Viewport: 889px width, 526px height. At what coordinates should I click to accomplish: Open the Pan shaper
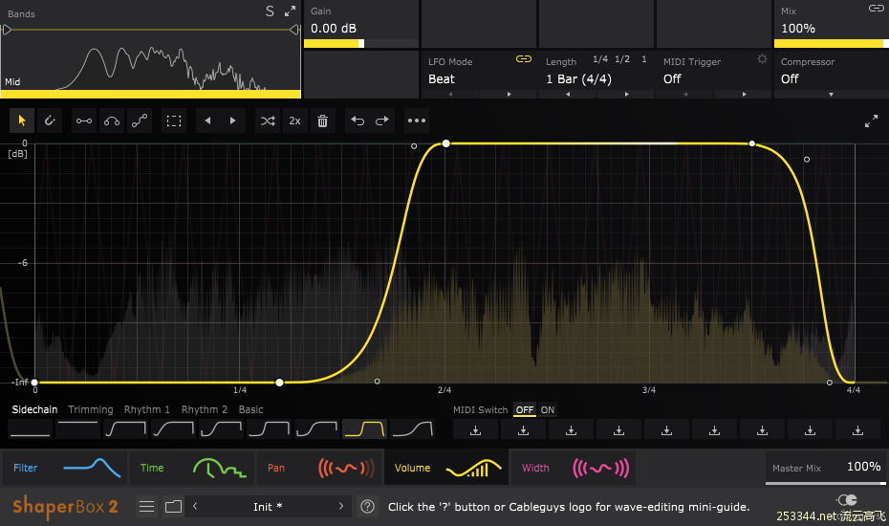[x=320, y=468]
